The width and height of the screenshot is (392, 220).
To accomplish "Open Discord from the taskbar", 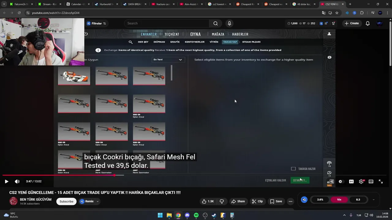I will [x=187, y=215].
